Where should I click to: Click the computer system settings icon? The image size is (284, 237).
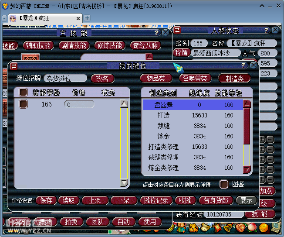click(275, 227)
